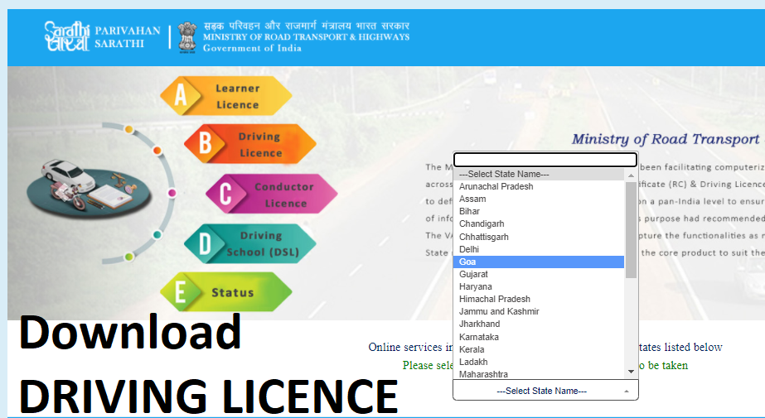Click the car and documents illustration

click(x=89, y=187)
